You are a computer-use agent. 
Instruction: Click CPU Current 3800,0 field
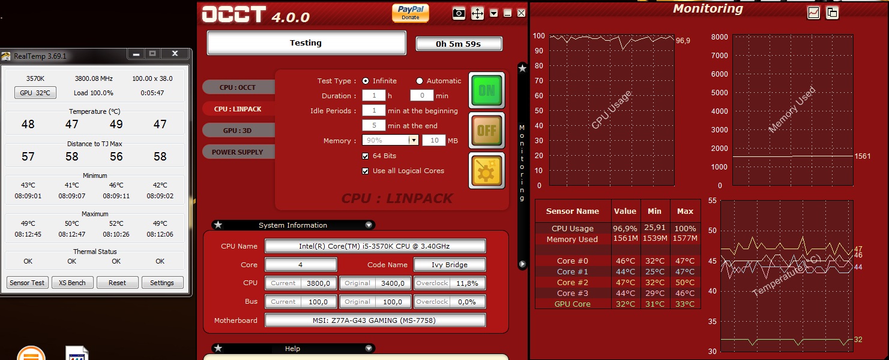[x=301, y=283]
